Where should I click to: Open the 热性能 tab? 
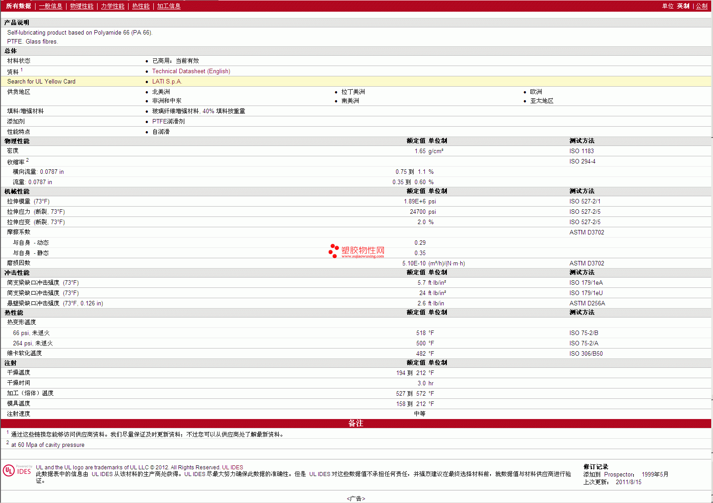coord(141,6)
